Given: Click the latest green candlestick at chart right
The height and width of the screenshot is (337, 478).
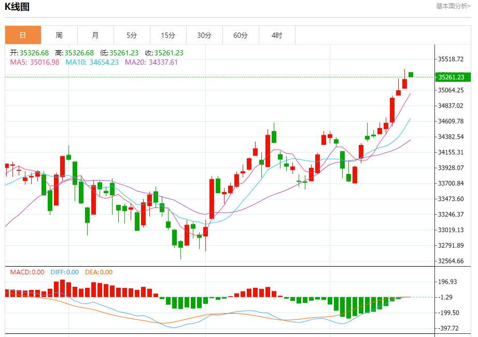Looking at the screenshot, I should coord(411,75).
